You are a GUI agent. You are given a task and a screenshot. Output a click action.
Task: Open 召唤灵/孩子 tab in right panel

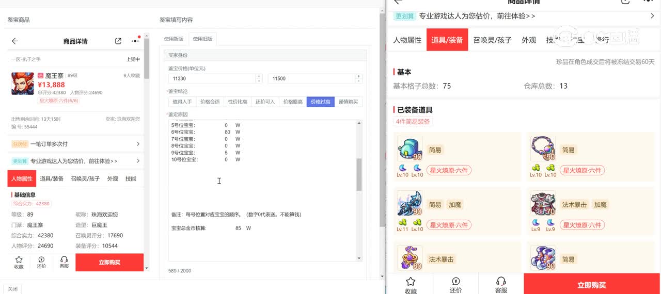[492, 40]
